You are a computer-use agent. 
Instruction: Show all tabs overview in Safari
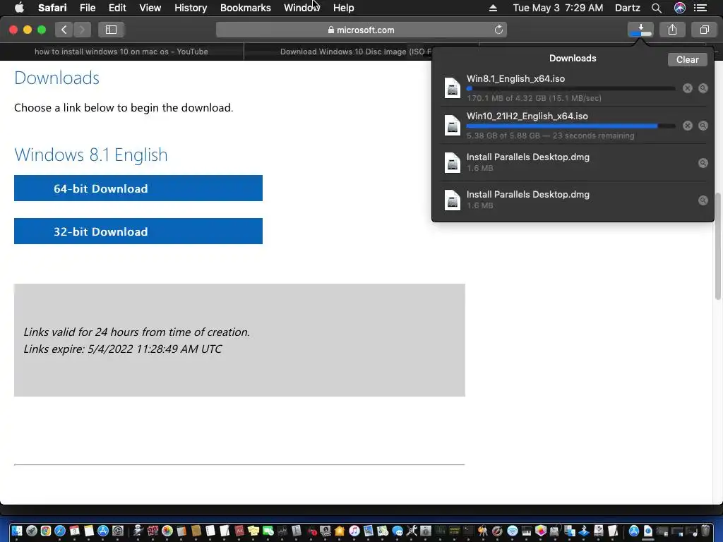[704, 30]
